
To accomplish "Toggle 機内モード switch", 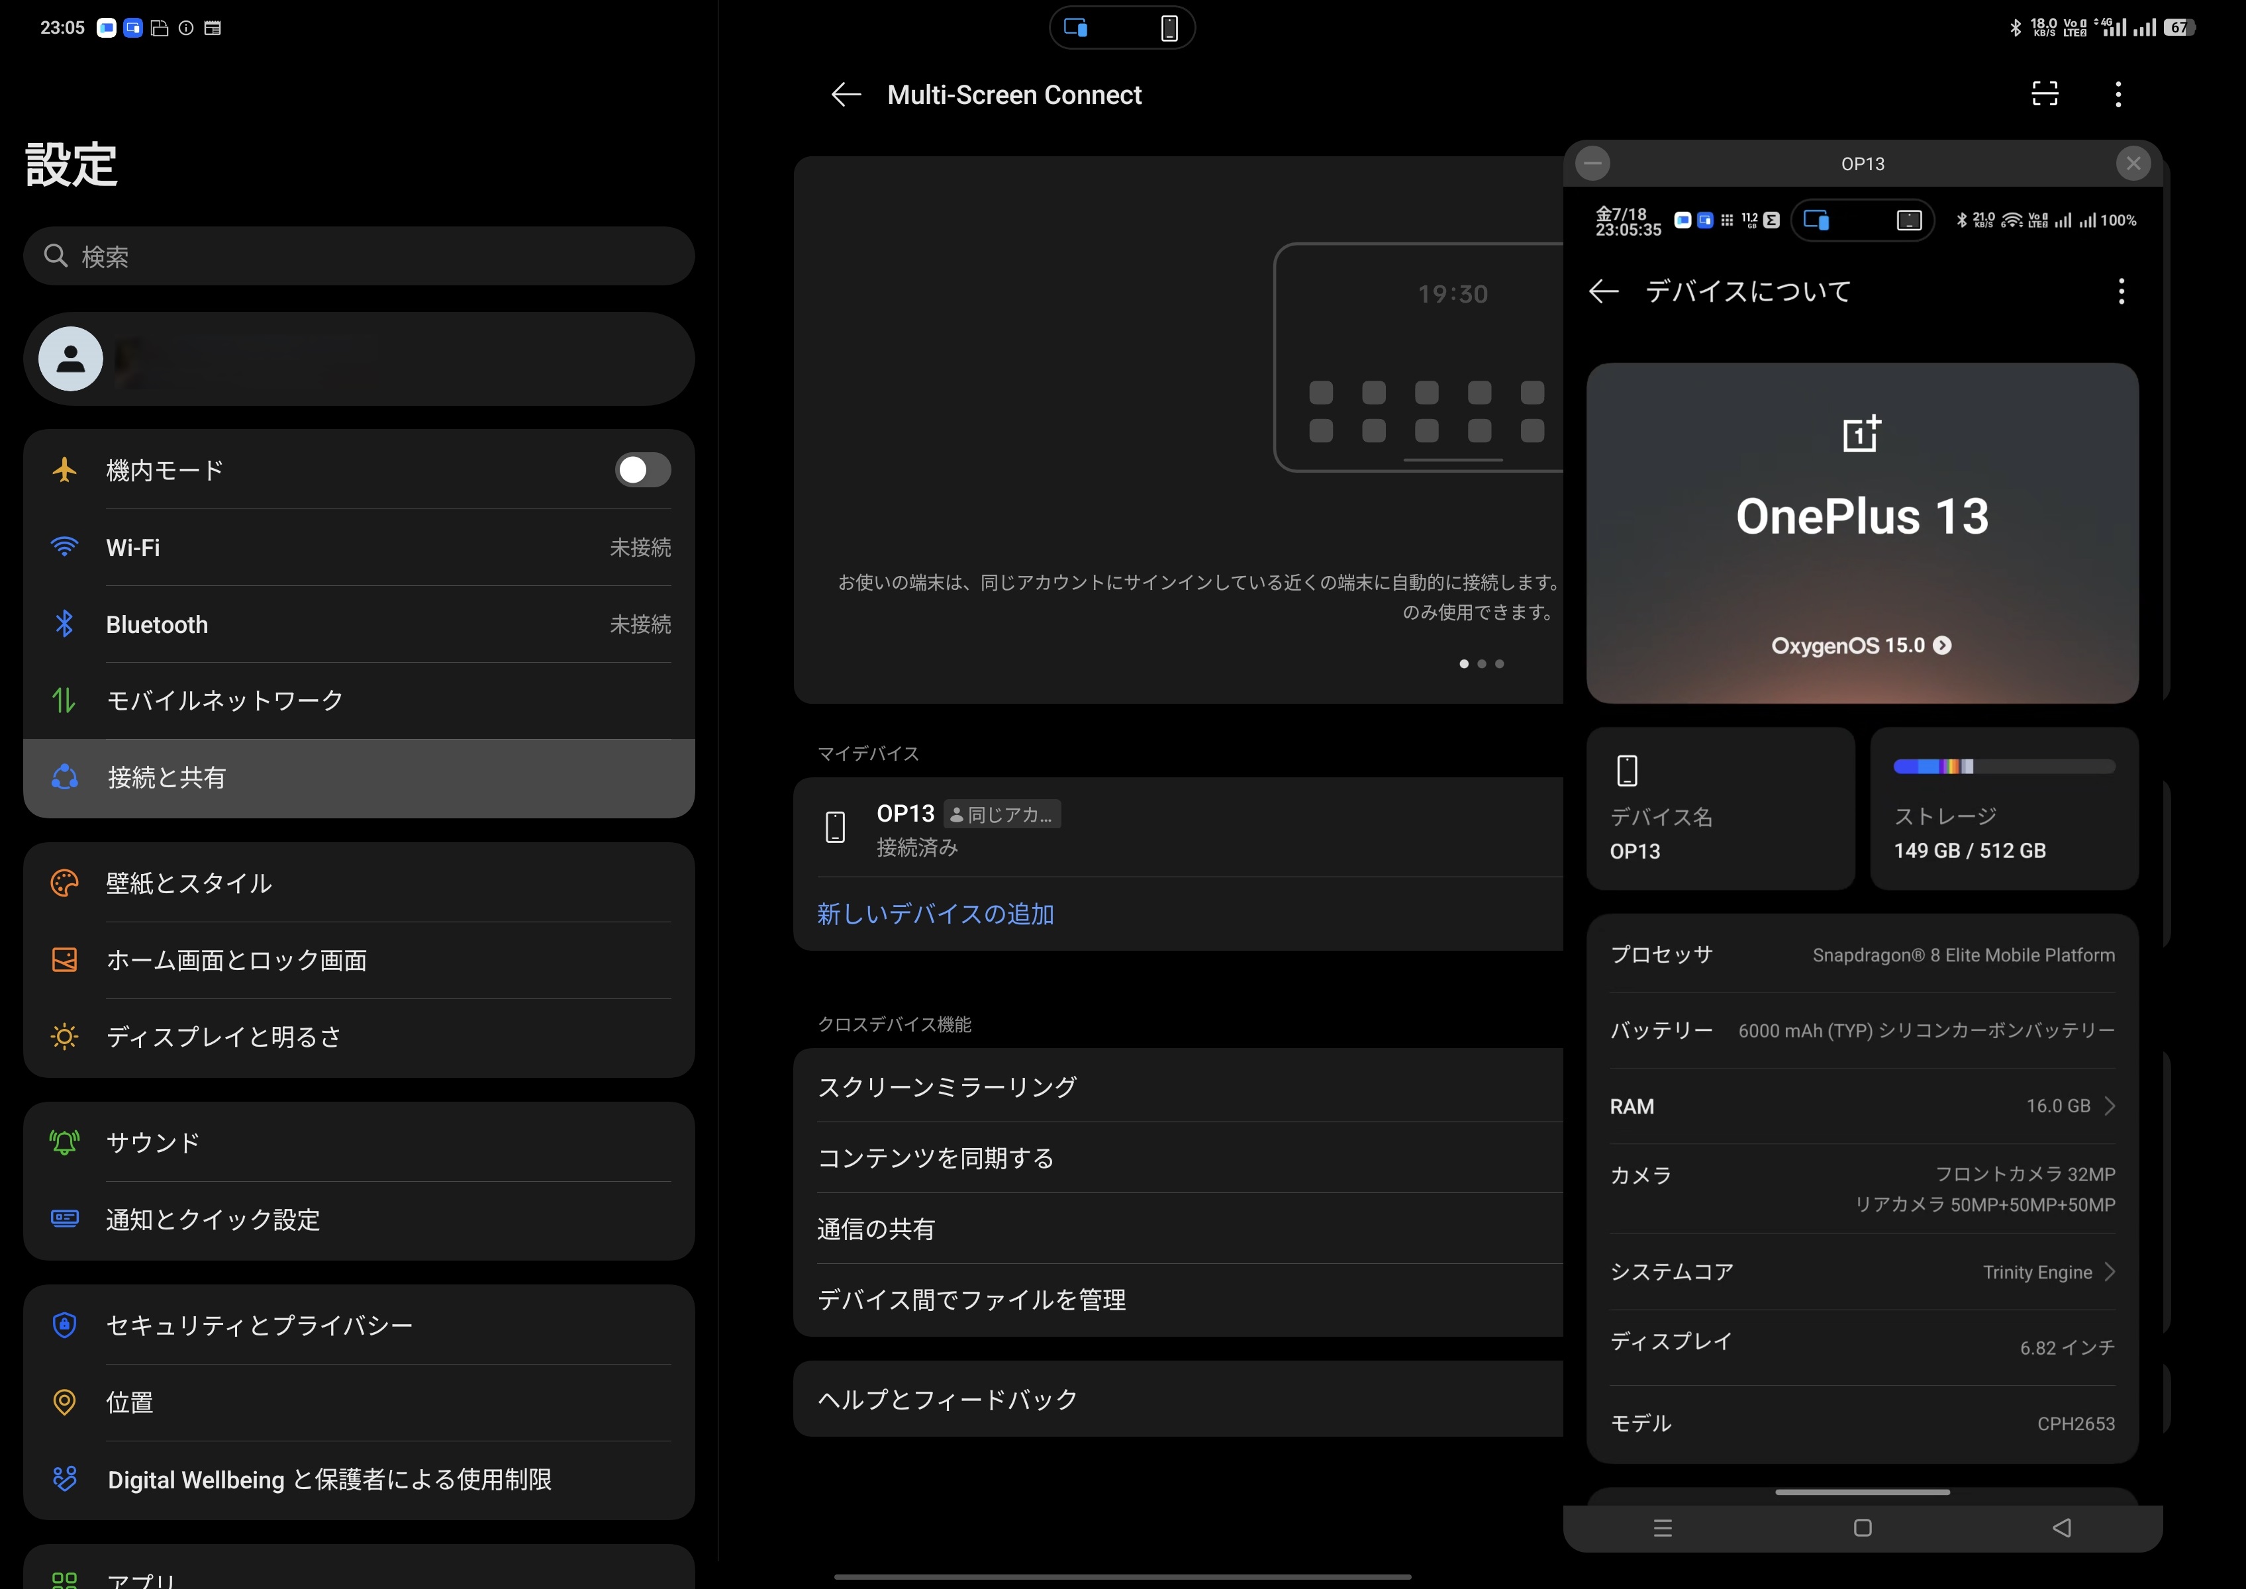I will click(x=643, y=469).
